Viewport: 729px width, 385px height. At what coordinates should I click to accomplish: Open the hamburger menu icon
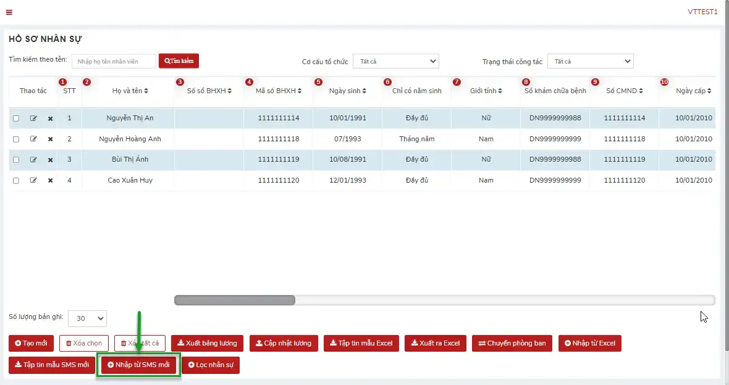coord(9,12)
